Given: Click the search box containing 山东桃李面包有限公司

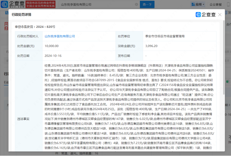Looking at the screenshot, I should 99,4.
